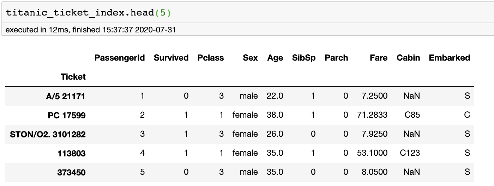Click the Survived column header
This screenshot has width=494, height=186.
pyautogui.click(x=171, y=58)
